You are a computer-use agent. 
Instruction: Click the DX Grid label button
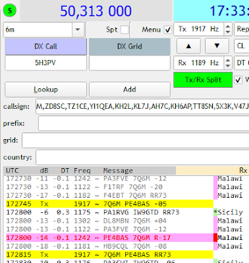tap(130, 46)
